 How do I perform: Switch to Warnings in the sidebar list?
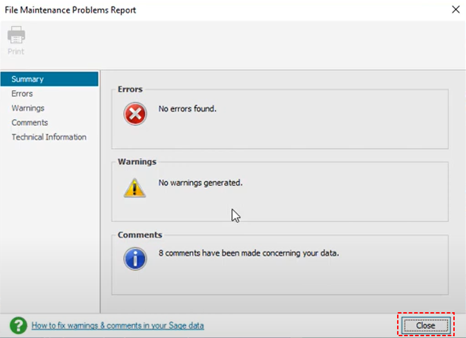pos(28,108)
